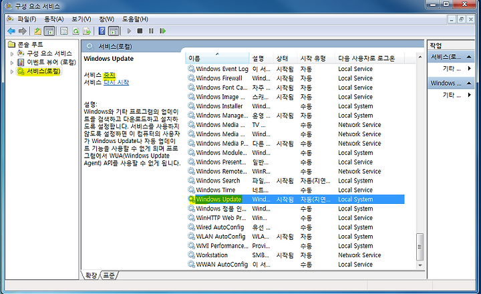
Task: Expand the 이벤트 뷰어 (로컬) tree node
Action: click(x=12, y=63)
